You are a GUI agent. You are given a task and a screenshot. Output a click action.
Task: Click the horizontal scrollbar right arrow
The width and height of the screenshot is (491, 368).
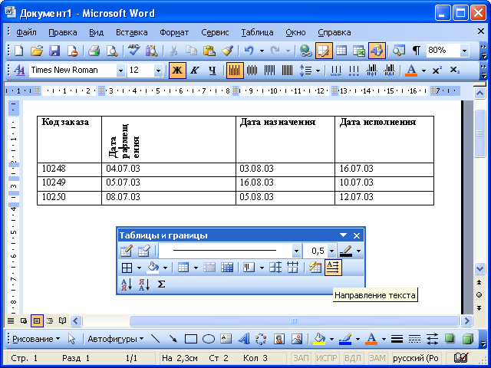tap(467, 320)
